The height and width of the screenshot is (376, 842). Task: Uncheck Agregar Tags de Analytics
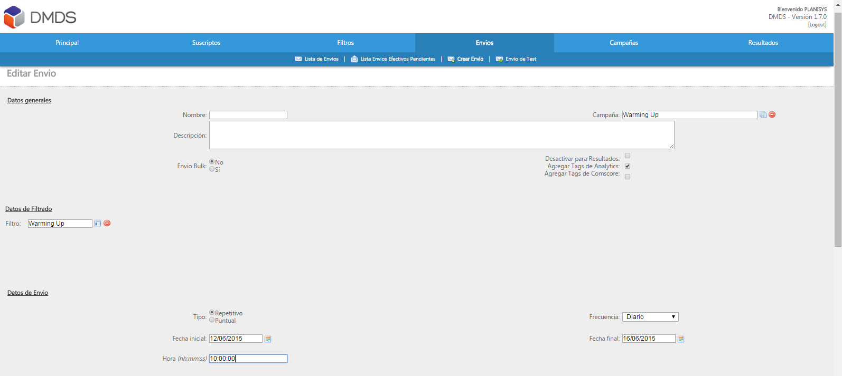coord(628,166)
